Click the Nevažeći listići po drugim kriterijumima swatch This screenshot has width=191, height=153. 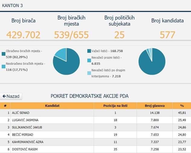89,73
